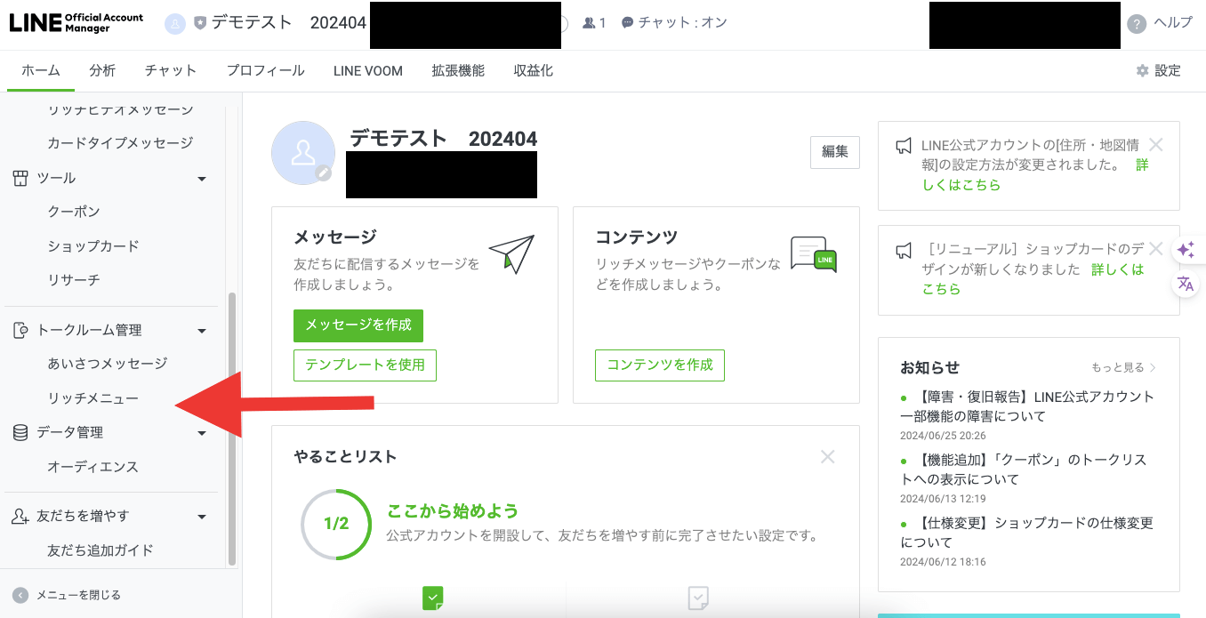The height and width of the screenshot is (618, 1206).
Task: Click the ヘルプ text link
Action: (x=1173, y=23)
